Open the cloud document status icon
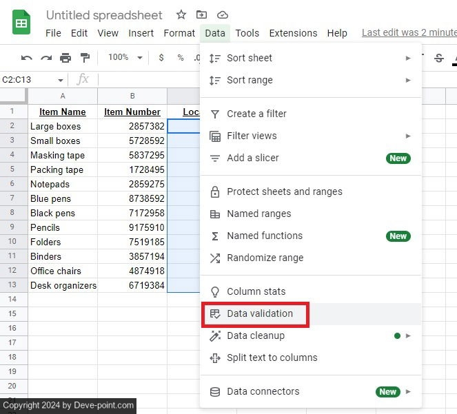457x414 pixels. click(x=222, y=14)
